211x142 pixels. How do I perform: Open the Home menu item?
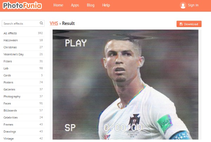click(58, 5)
